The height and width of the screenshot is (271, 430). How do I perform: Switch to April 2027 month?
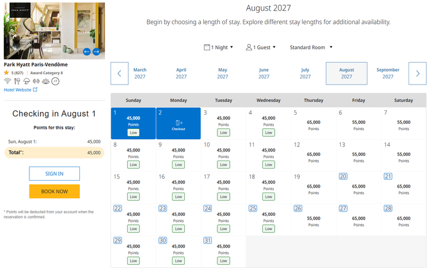pyautogui.click(x=181, y=74)
